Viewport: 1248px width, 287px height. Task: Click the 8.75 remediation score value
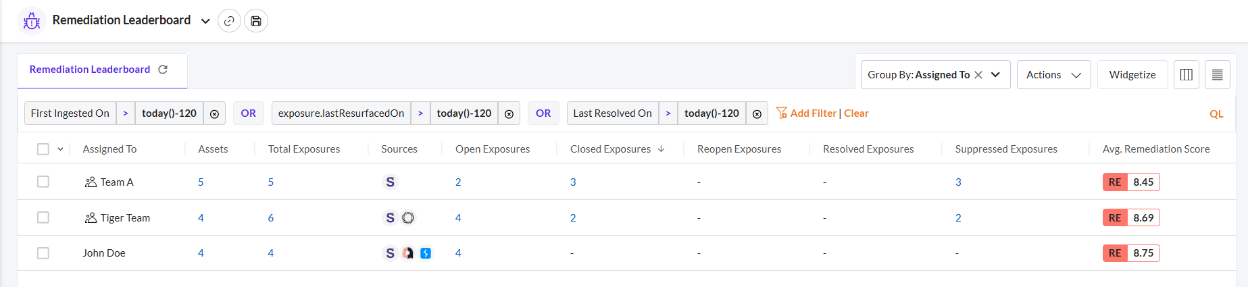[1143, 253]
